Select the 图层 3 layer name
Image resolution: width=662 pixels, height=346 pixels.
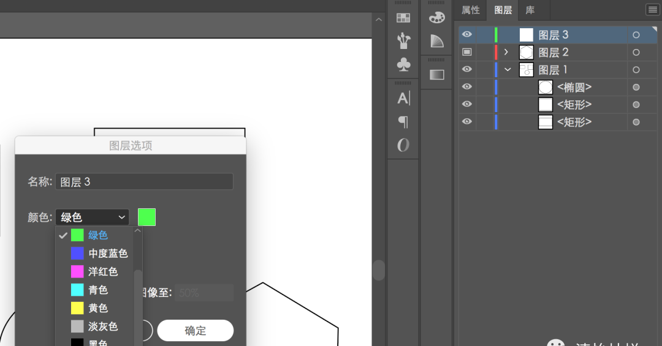(x=553, y=35)
